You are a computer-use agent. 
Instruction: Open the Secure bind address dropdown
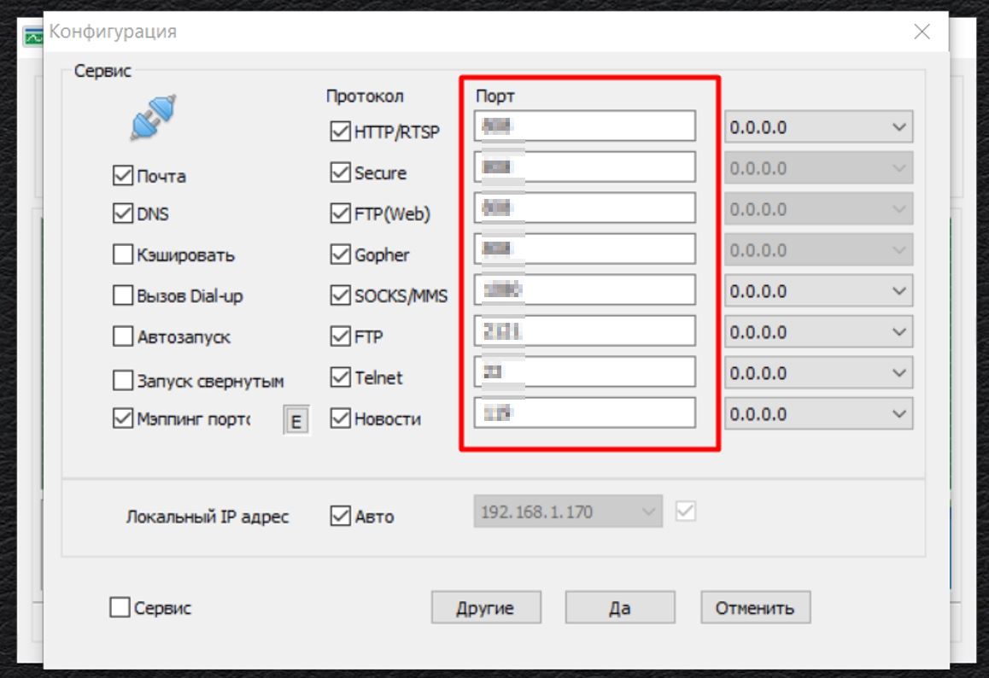coord(819,167)
